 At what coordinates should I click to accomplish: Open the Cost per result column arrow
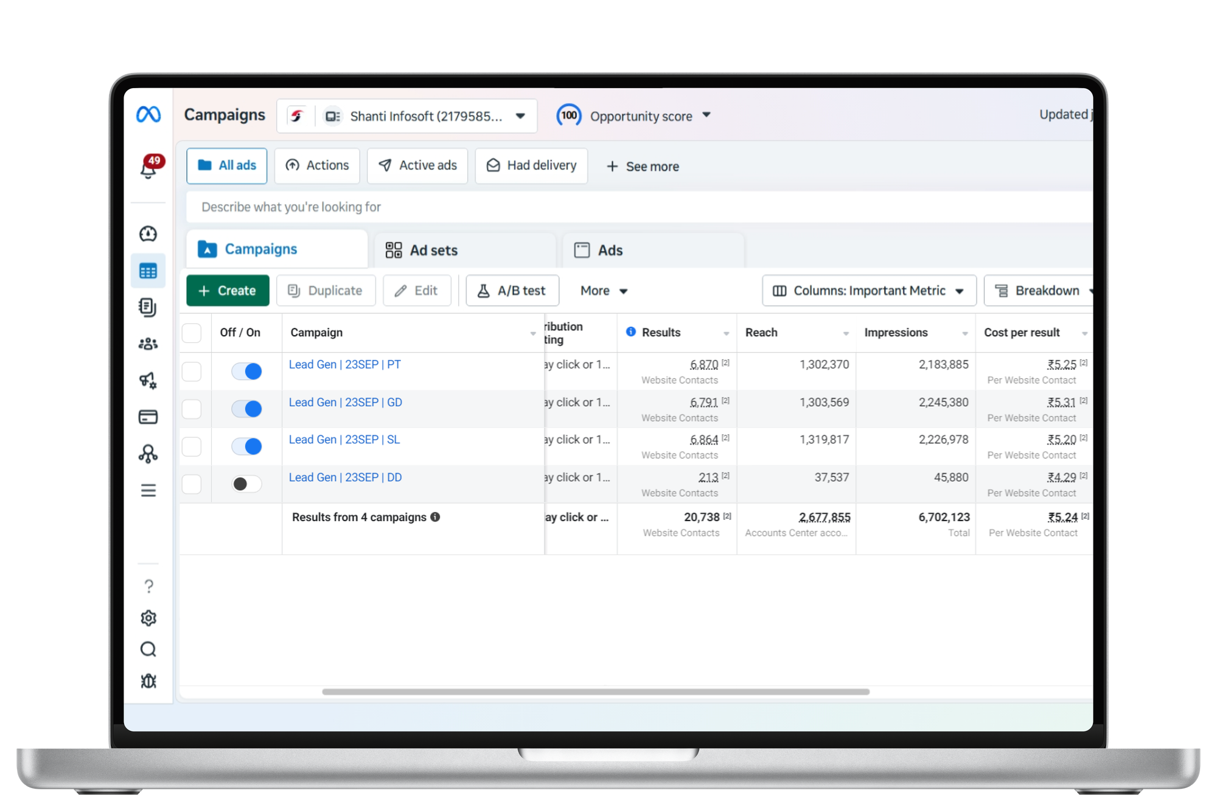(x=1084, y=333)
